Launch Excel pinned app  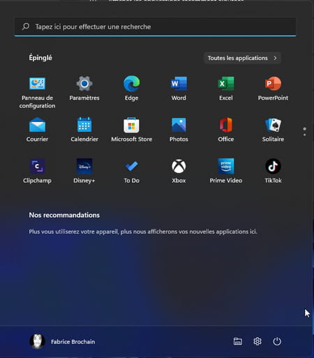tap(226, 89)
